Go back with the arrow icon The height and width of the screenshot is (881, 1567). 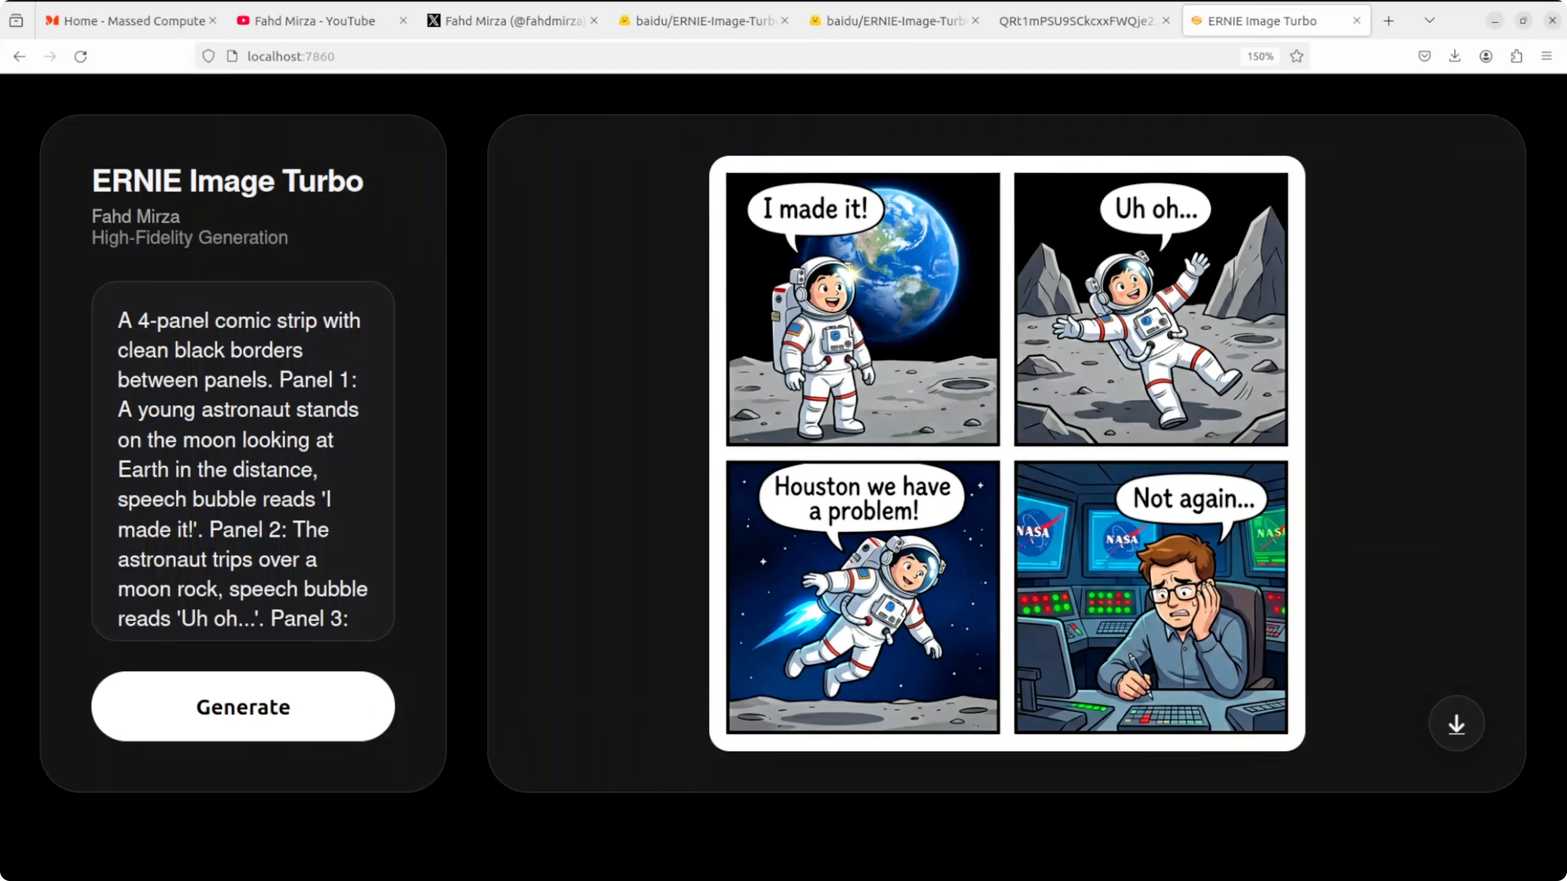pyautogui.click(x=20, y=57)
